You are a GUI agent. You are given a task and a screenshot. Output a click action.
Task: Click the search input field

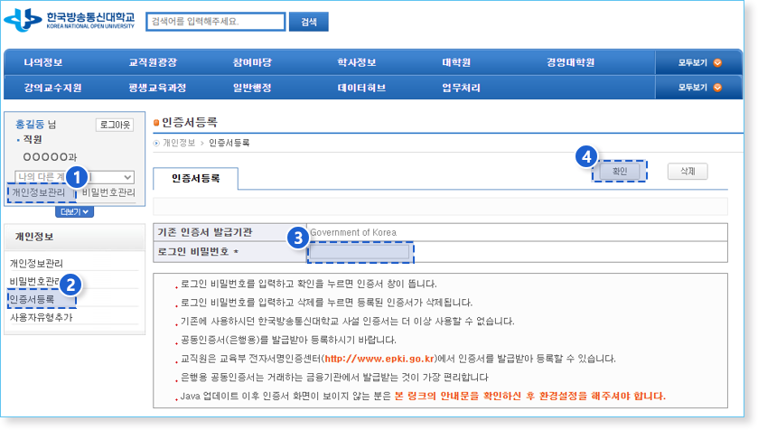click(216, 22)
